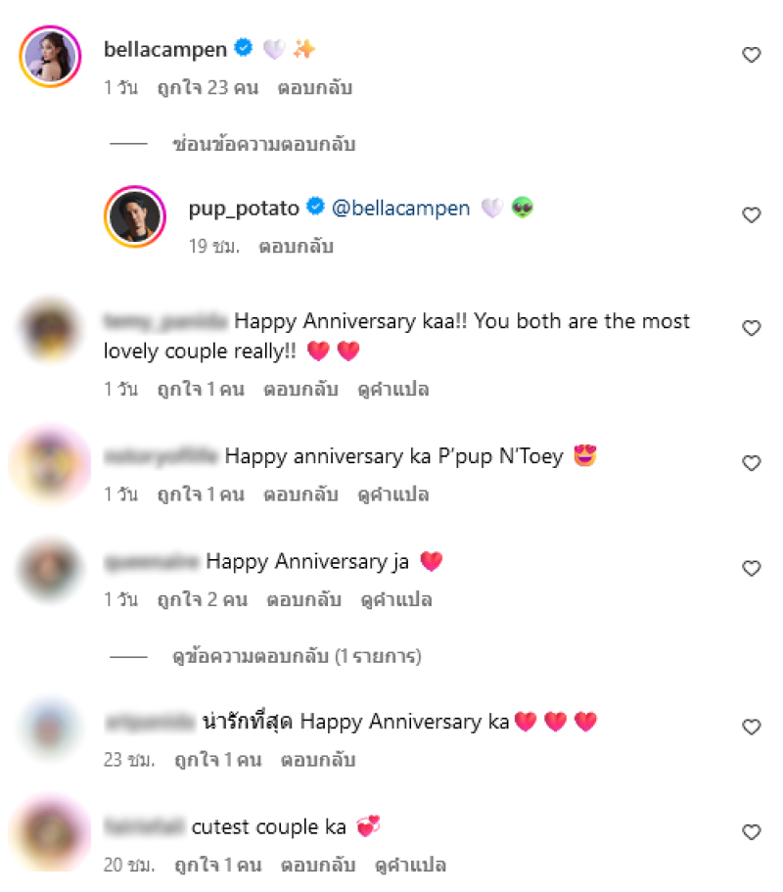Like the "Happy Anniversary ja" comment
Screen dimensions: 783x892
(x=751, y=568)
